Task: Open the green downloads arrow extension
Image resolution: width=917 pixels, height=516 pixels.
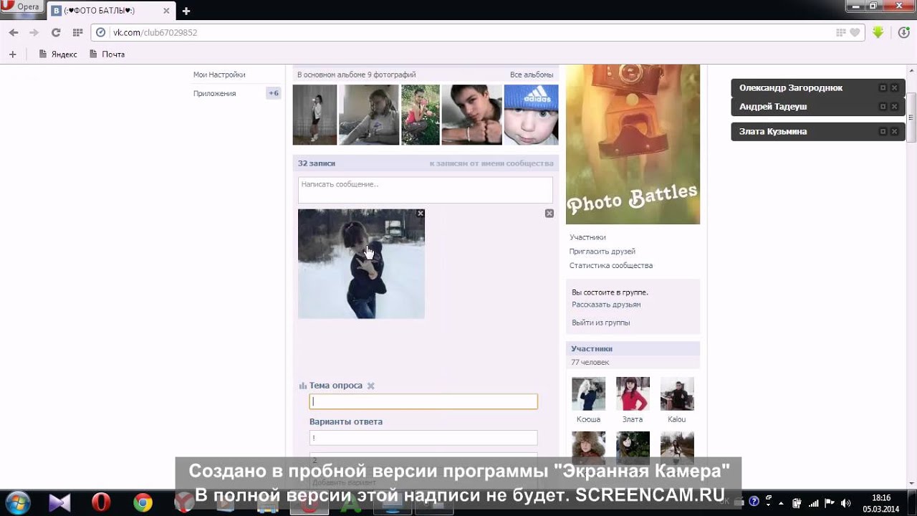Action: (878, 32)
